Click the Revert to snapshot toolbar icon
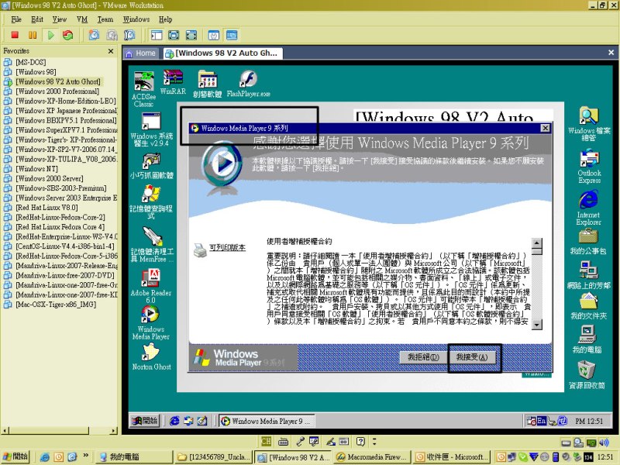620x465 pixels. pyautogui.click(x=112, y=35)
